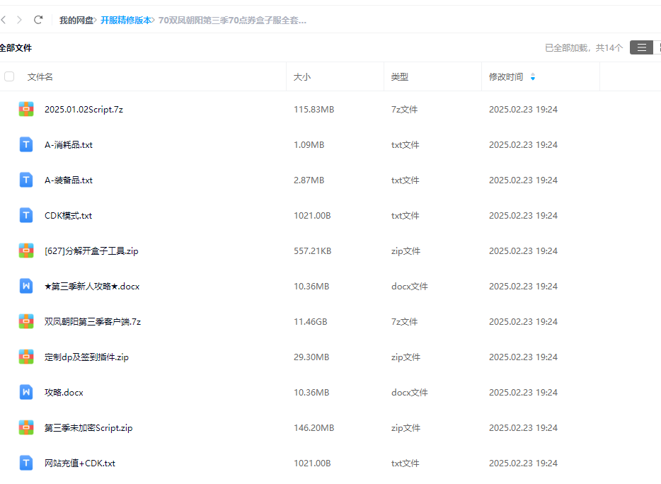Click the Word icon of ★第三季新人攻略★.docx
This screenshot has width=661, height=484.
coord(26,287)
